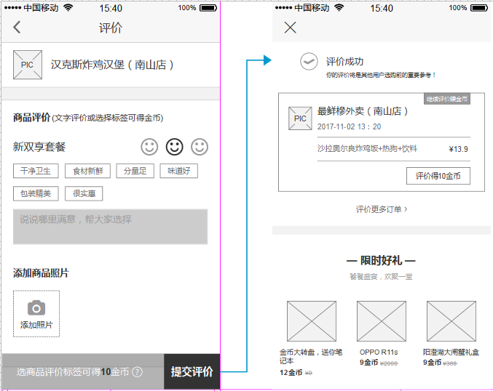Open the question-mark help for gold coins

(x=137, y=372)
